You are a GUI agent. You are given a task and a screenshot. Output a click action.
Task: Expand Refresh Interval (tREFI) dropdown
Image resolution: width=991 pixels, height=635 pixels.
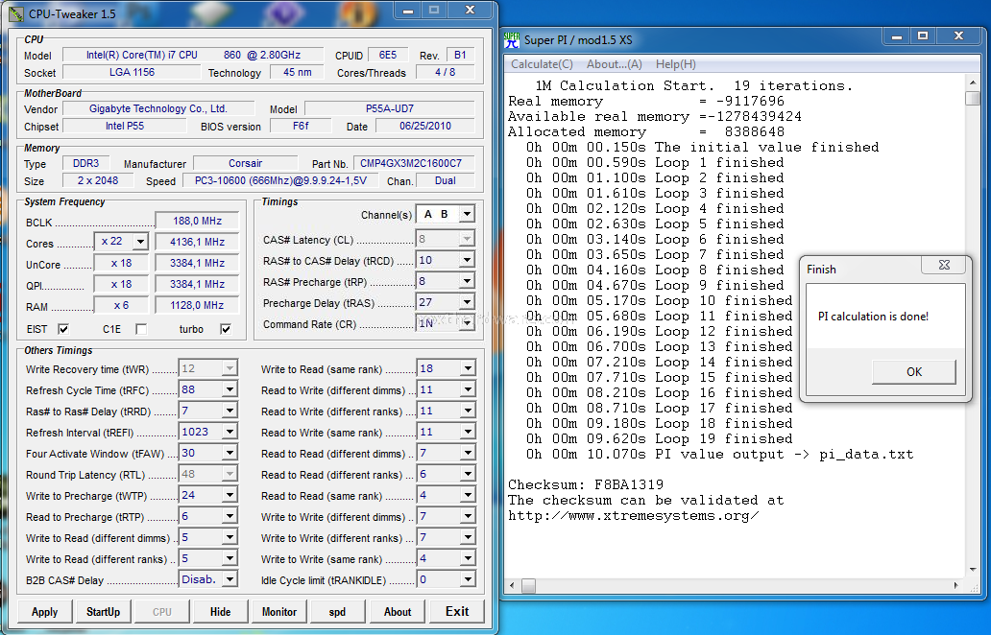(x=230, y=432)
